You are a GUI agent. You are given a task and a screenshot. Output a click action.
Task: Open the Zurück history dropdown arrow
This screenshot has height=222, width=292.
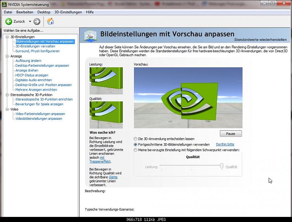coord(30,21)
